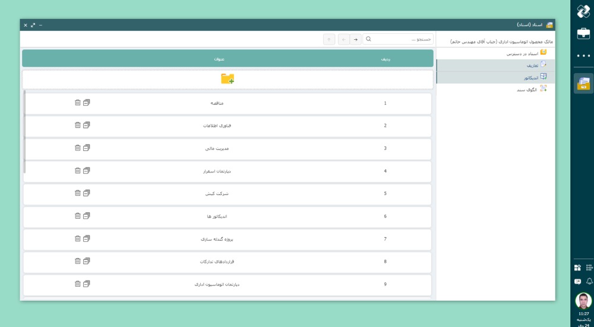This screenshot has width=594, height=327.
Task: Click the stacked-pages icon in the اندیکاتور ها row
Action: pyautogui.click(x=86, y=215)
